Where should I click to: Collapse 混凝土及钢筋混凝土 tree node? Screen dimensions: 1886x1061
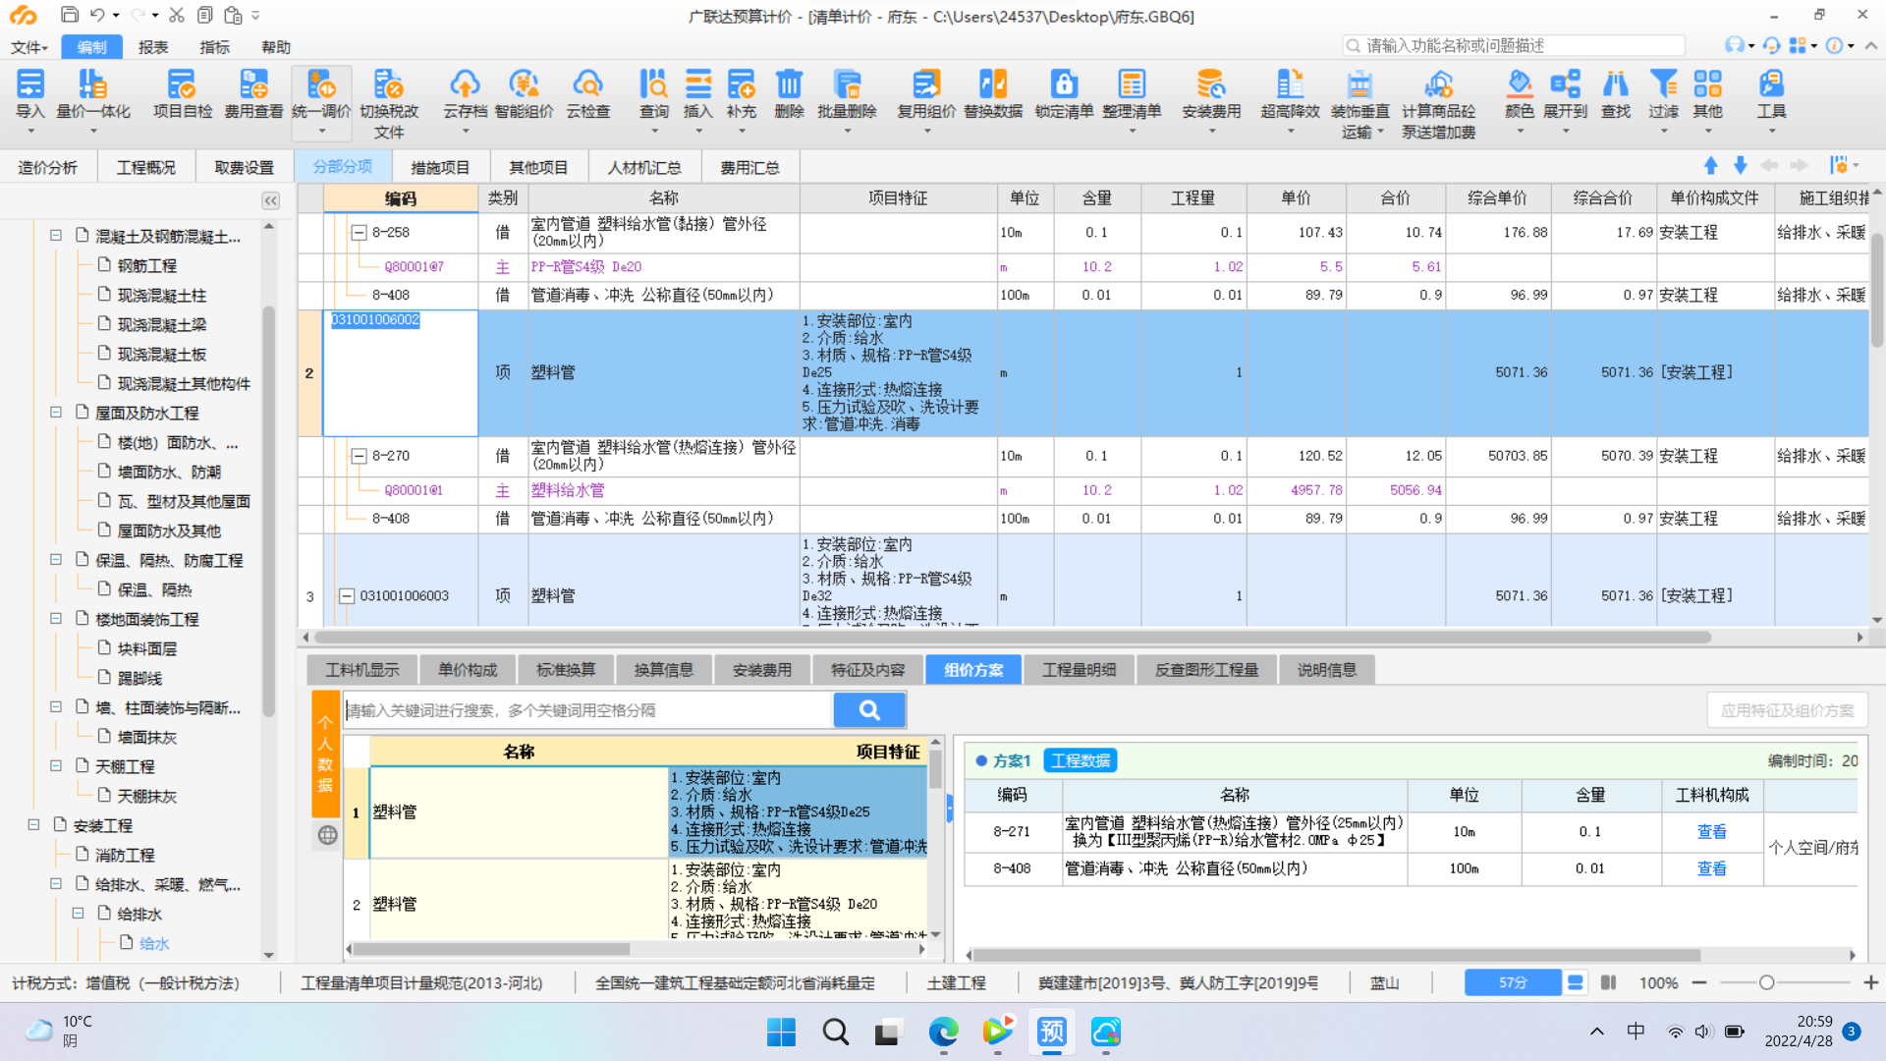(56, 236)
